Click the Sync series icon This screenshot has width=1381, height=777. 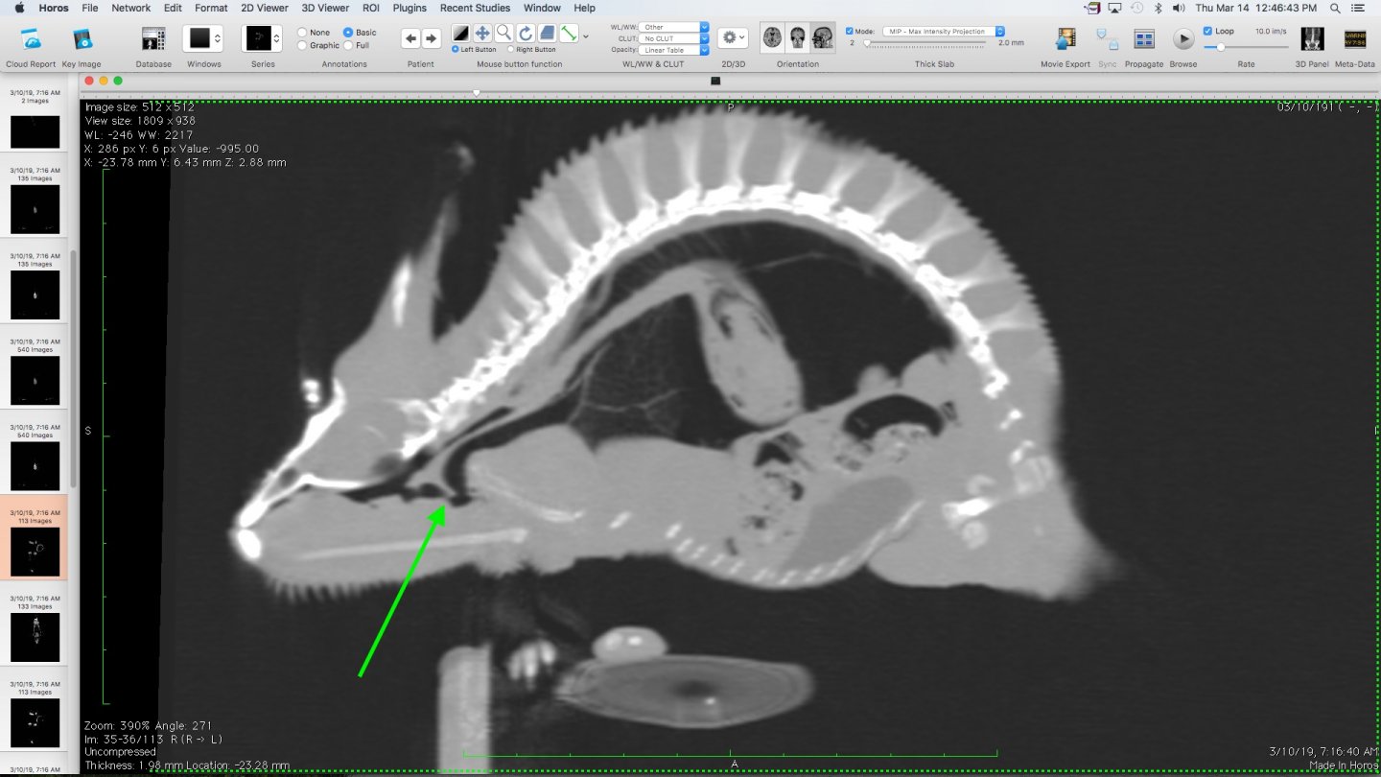tap(1108, 39)
